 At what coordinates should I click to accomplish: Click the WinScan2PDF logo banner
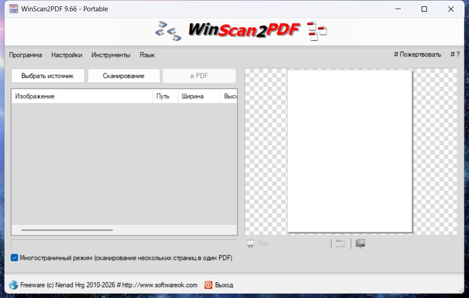click(245, 30)
